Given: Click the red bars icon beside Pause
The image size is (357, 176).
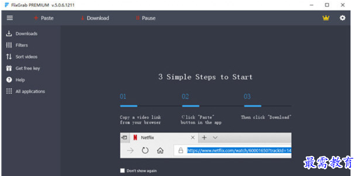Looking at the screenshot, I should (x=138, y=18).
